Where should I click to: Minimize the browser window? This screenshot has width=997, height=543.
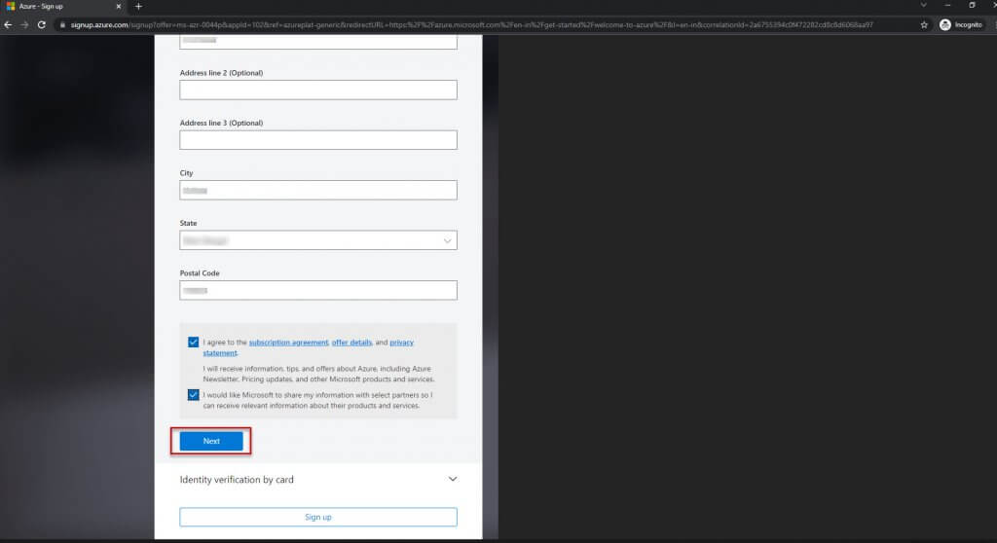(x=947, y=5)
